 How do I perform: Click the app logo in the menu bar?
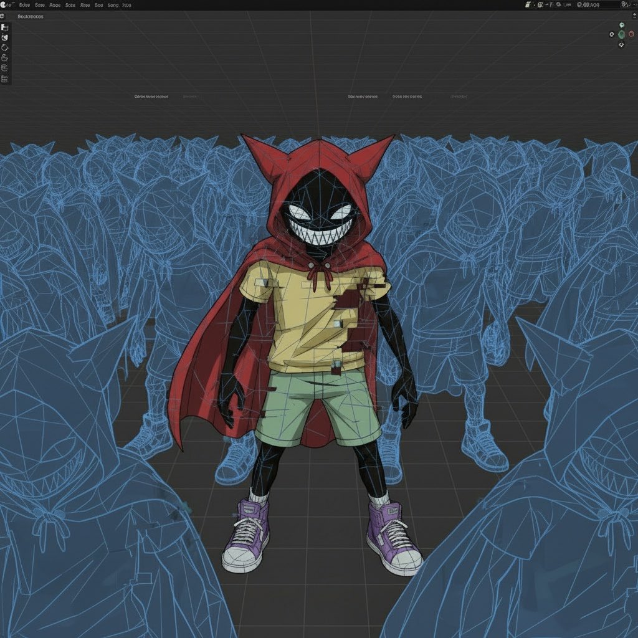tap(4, 5)
